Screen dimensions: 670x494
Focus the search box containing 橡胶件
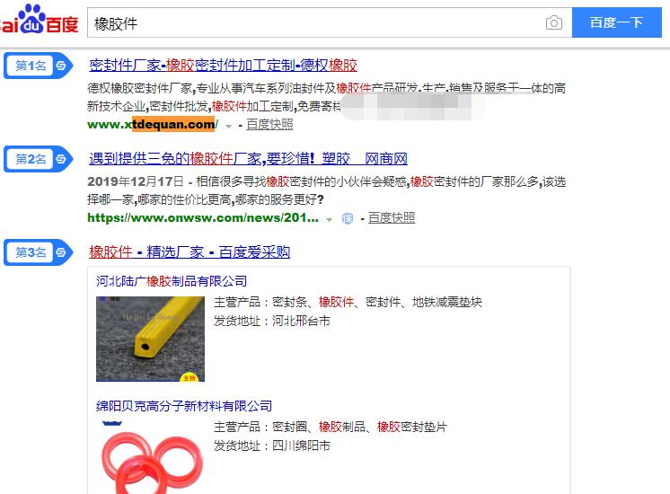pyautogui.click(x=316, y=22)
